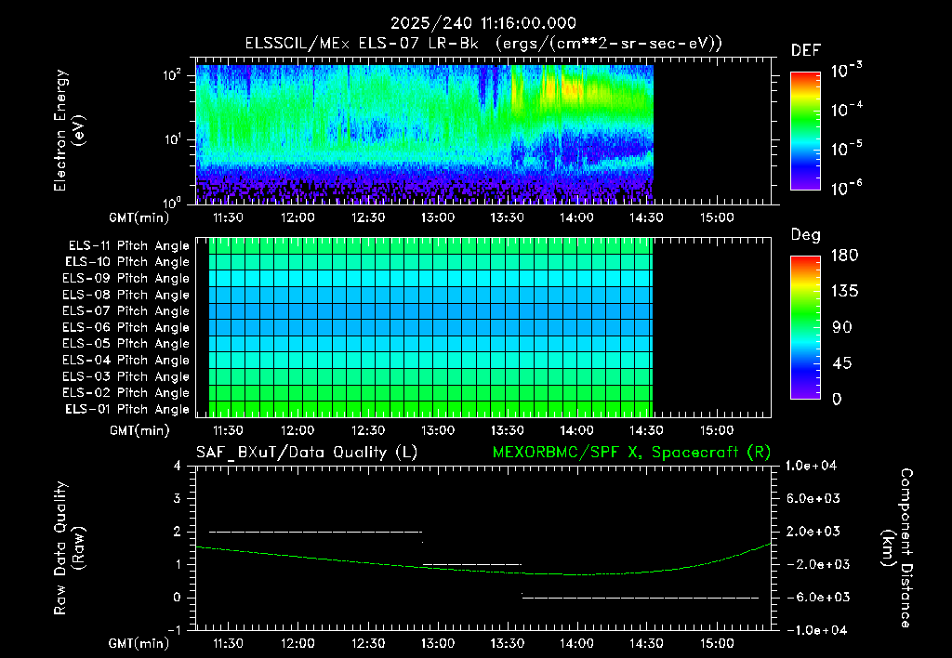Click the '4' data quality tick label
This screenshot has height=658, width=952.
(178, 467)
